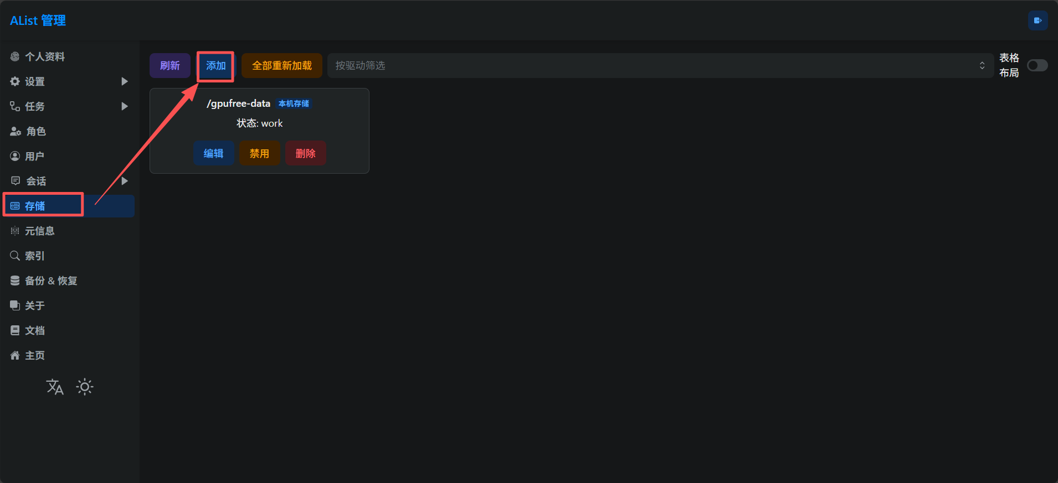Click the fingerprint icon beside 个人资料

[15, 56]
